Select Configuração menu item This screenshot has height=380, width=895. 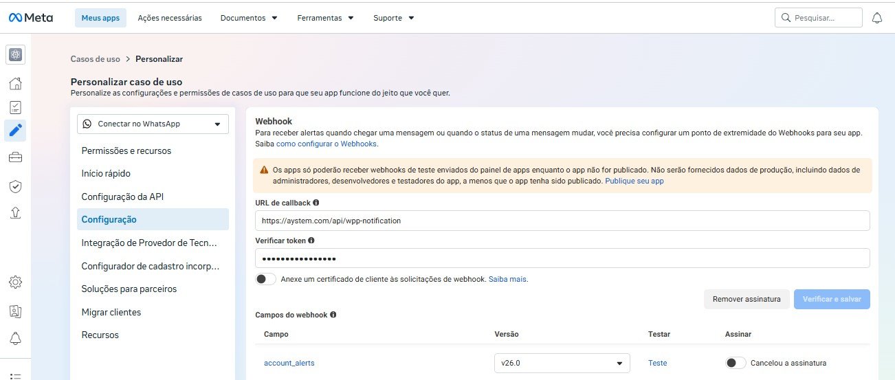click(x=153, y=219)
